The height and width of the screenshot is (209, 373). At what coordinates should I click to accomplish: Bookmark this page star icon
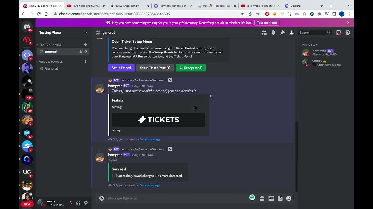[x=258, y=14]
